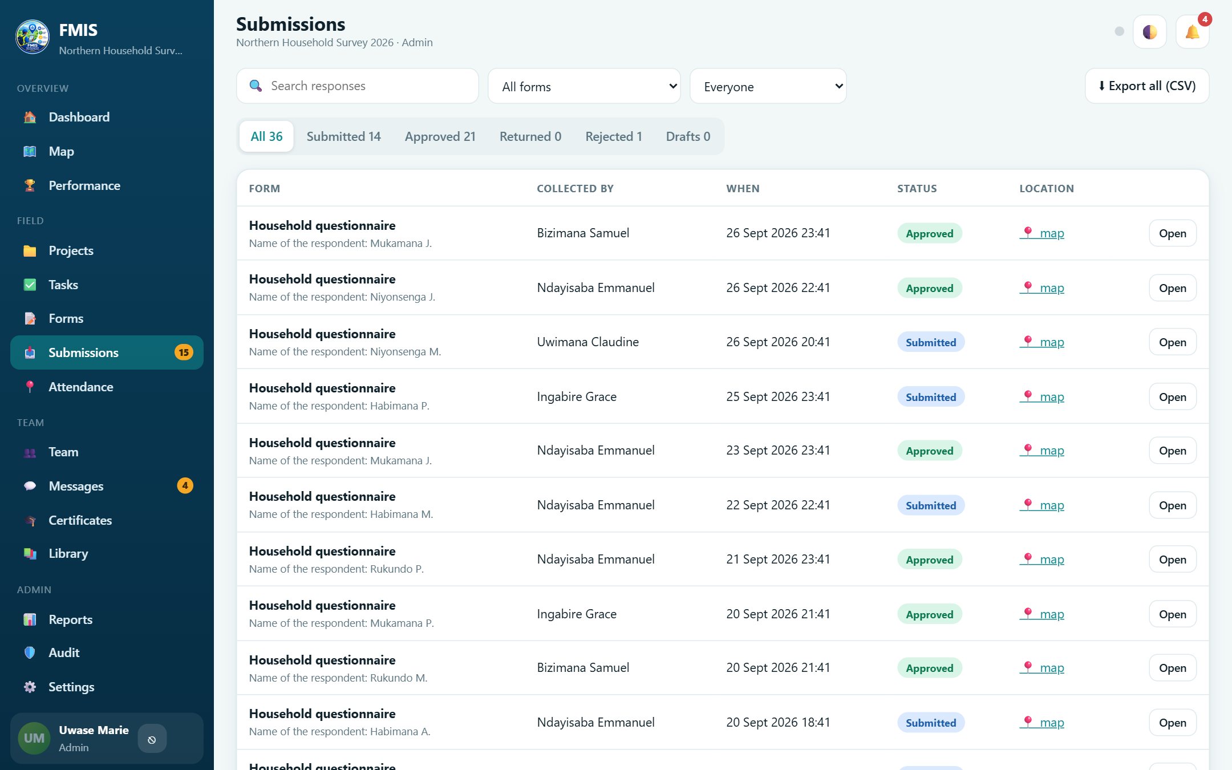Click Submitted badge on 22 Sept 22:41 row

click(x=931, y=505)
